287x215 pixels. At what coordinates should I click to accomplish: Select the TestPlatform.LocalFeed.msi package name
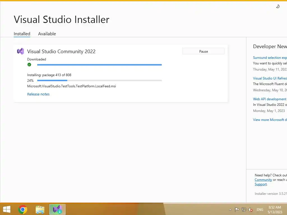(x=71, y=86)
